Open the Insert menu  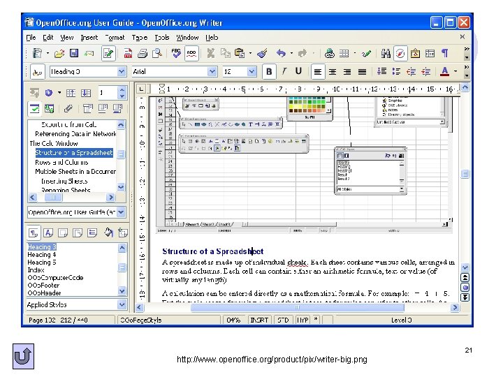[89, 38]
